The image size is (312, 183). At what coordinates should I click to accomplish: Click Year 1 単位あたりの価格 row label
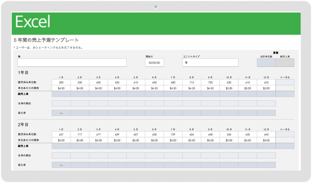tap(28, 88)
